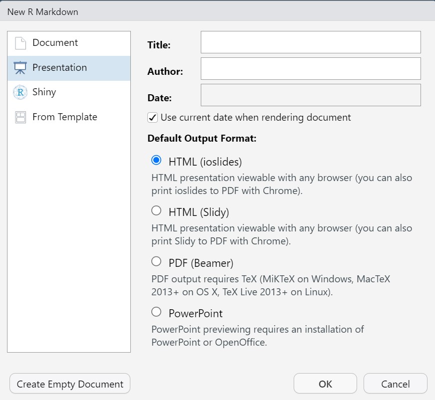
Task: Click the Presentation easel icon
Action: 20,68
